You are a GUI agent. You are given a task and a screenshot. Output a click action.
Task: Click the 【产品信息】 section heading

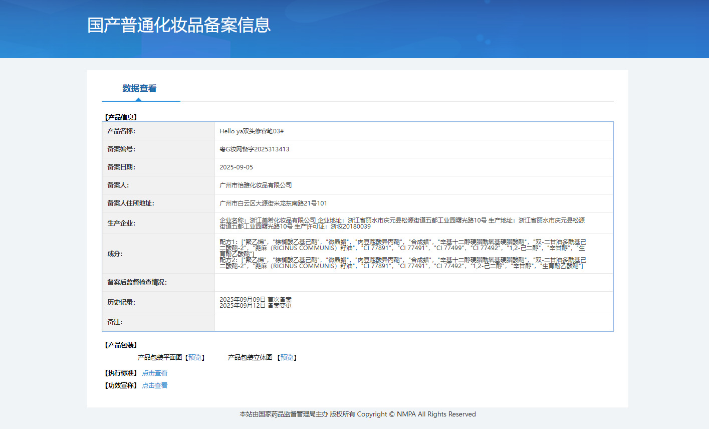pyautogui.click(x=121, y=117)
